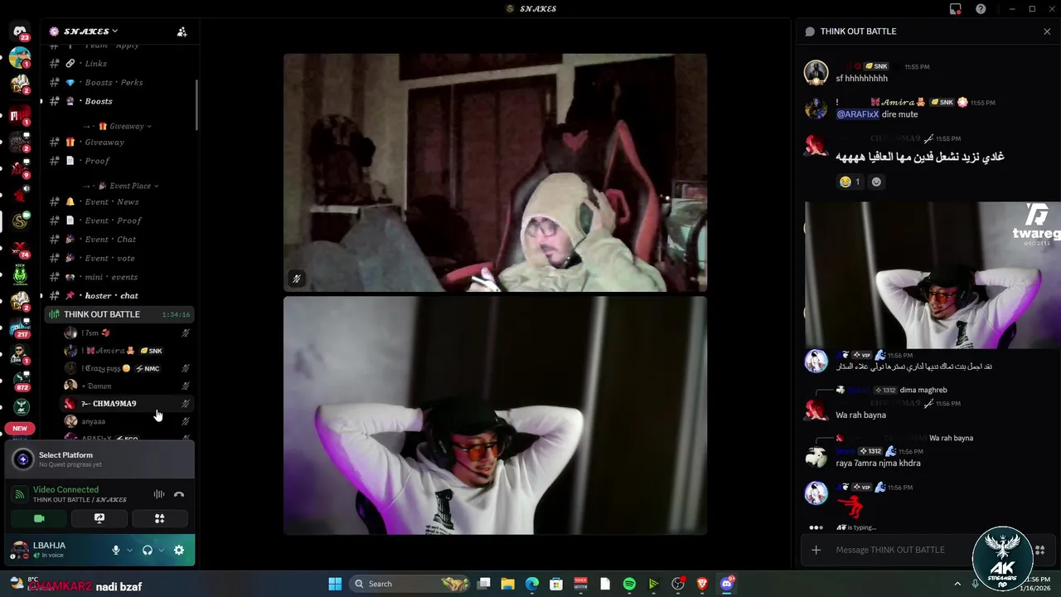Share your screen in voice panel

[99, 518]
